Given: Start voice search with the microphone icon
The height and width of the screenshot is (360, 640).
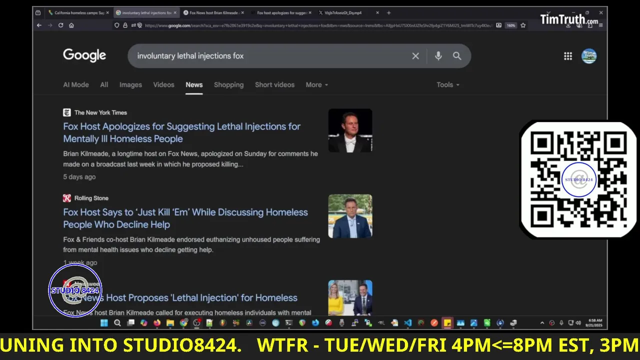Looking at the screenshot, I should 438,56.
